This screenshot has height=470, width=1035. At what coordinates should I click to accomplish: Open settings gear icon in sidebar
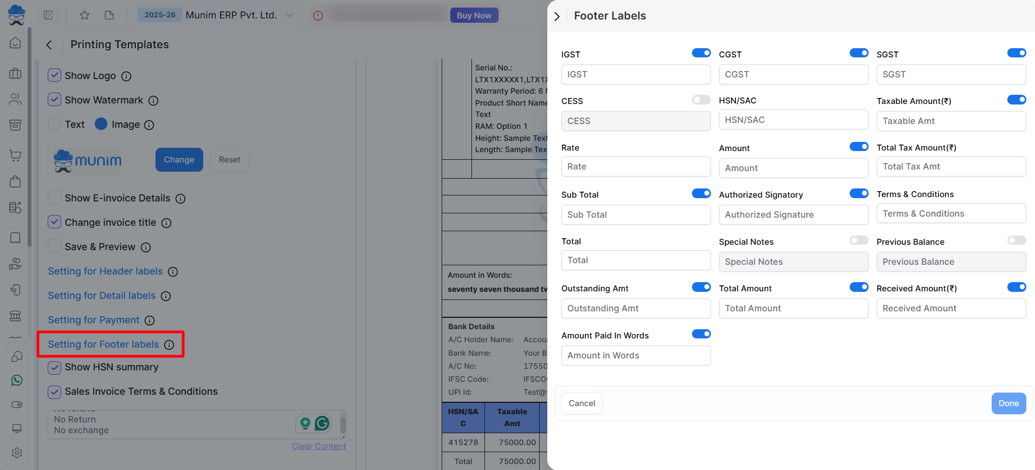17,453
